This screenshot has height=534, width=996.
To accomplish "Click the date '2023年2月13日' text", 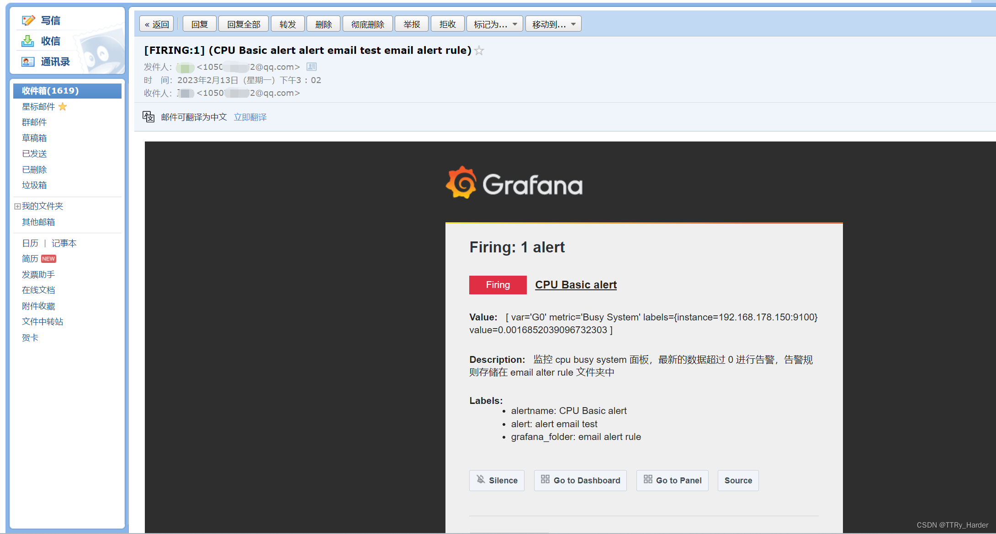I will point(208,80).
